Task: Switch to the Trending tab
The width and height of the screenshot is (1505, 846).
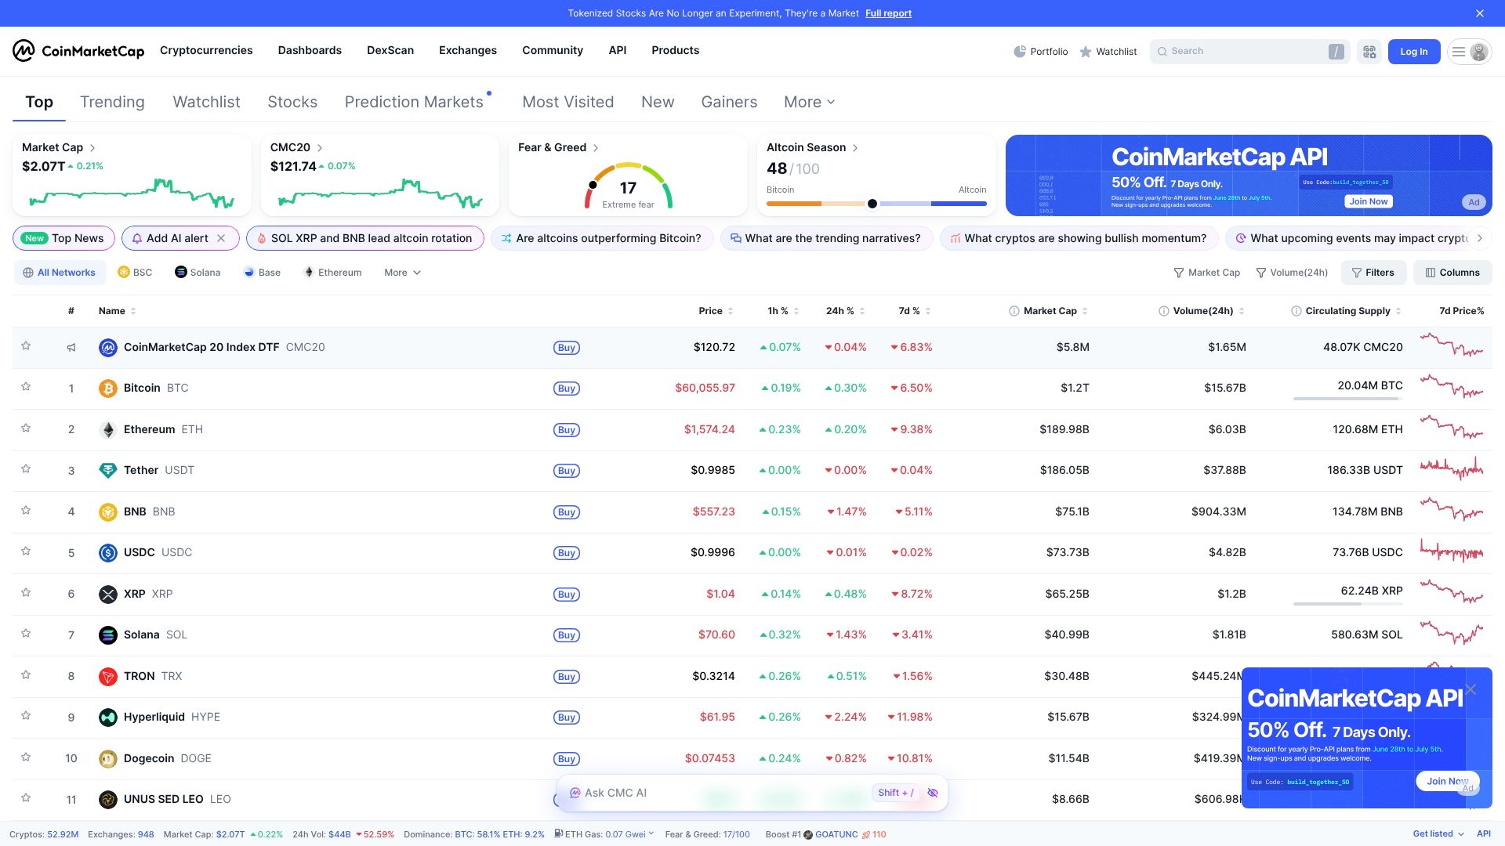Action: 112,102
